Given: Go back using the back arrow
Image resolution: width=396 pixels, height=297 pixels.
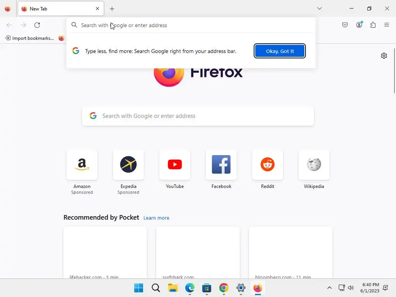Looking at the screenshot, I should [x=9, y=25].
